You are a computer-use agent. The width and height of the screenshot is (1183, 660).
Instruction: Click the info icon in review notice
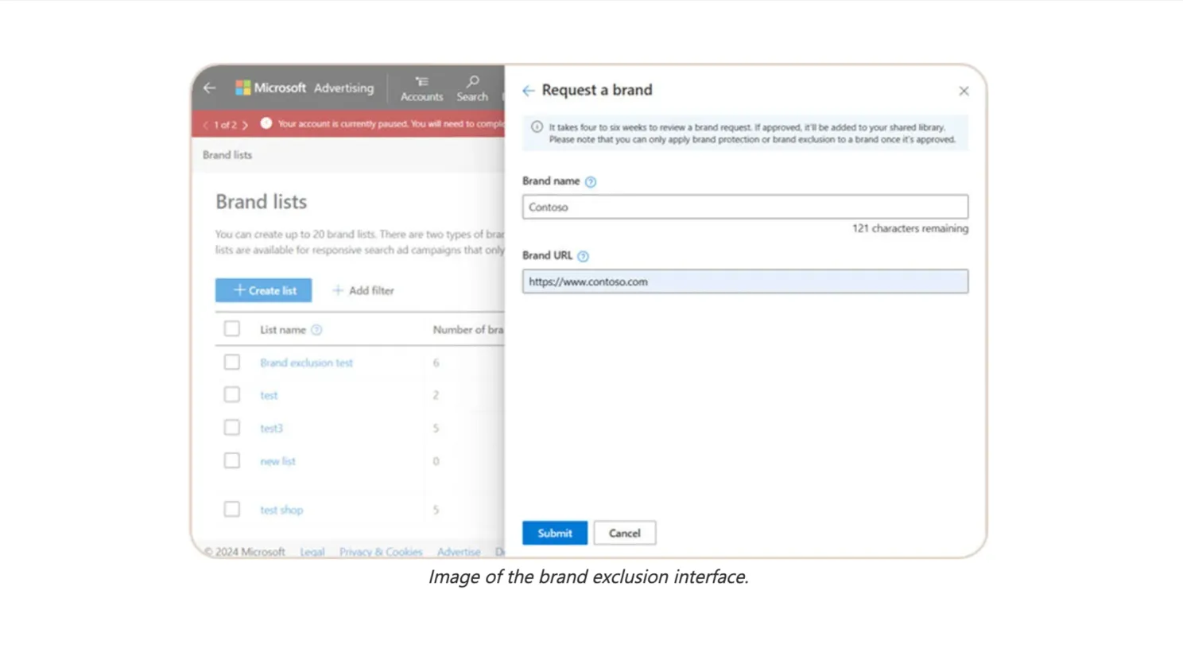pos(537,127)
